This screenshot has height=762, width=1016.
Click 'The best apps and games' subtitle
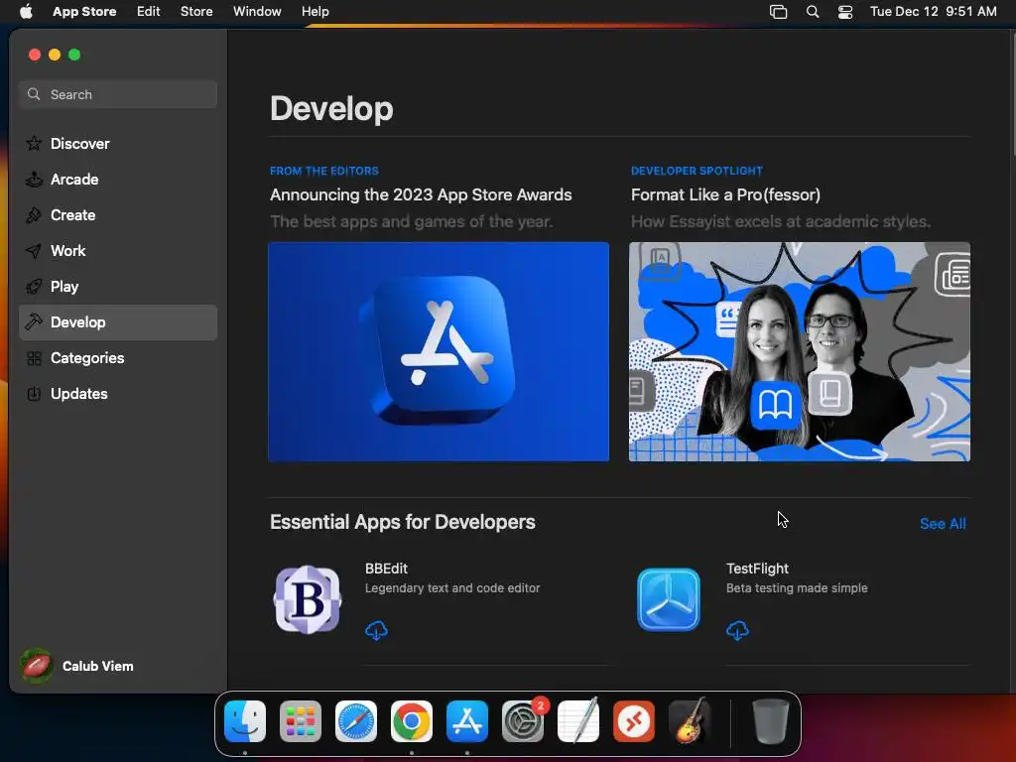click(x=412, y=221)
